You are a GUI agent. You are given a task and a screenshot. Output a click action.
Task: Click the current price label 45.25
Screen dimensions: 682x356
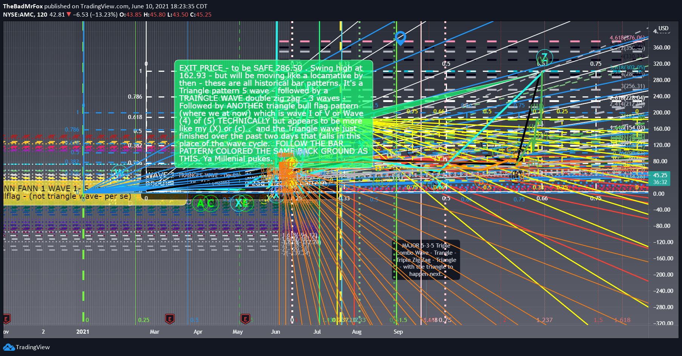coord(660,175)
